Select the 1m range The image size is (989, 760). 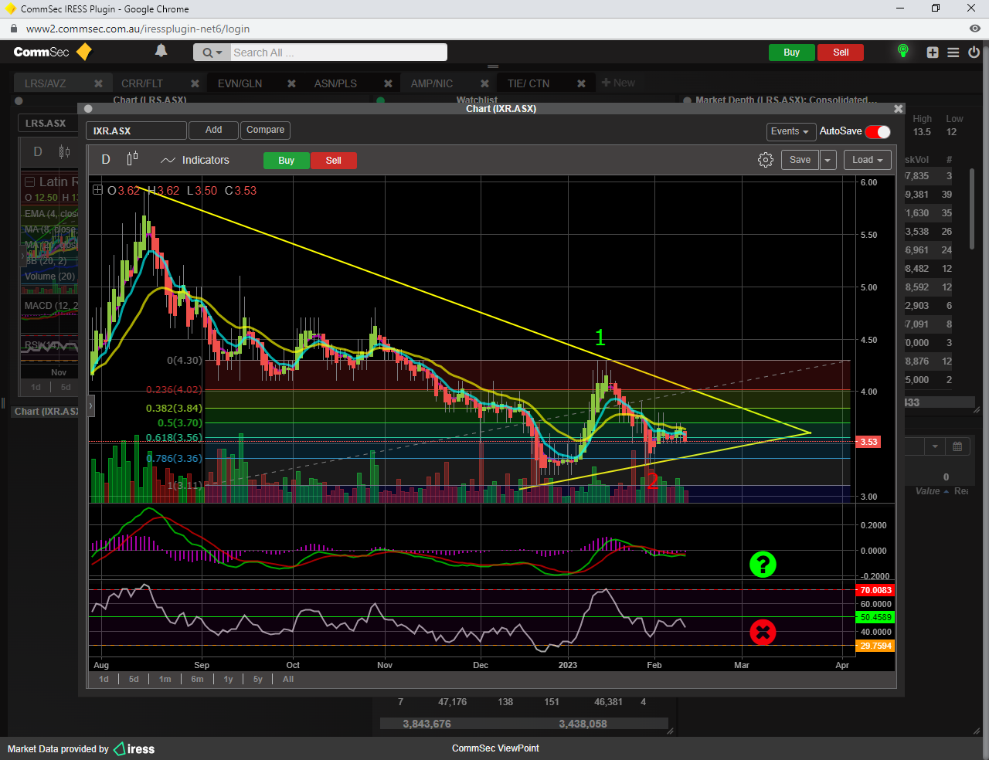165,680
